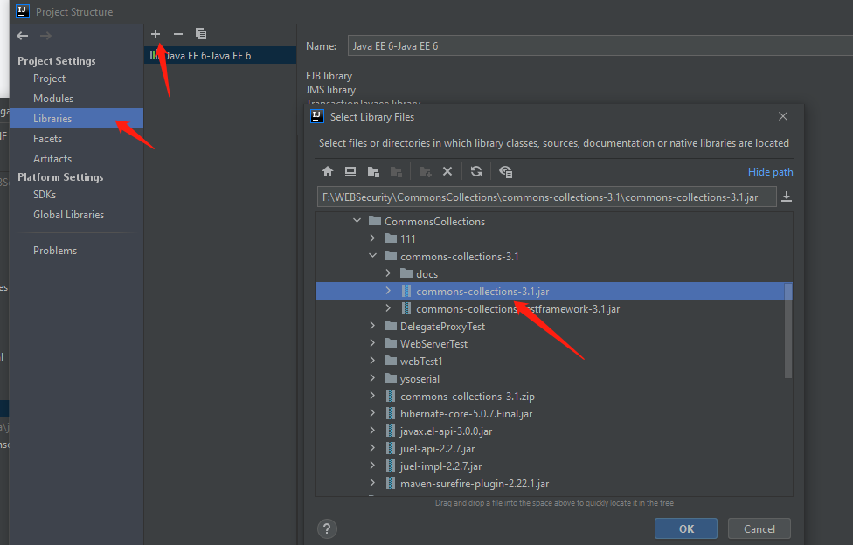This screenshot has width=853, height=545.
Task: Click the minus icon to remove library
Action: [178, 34]
